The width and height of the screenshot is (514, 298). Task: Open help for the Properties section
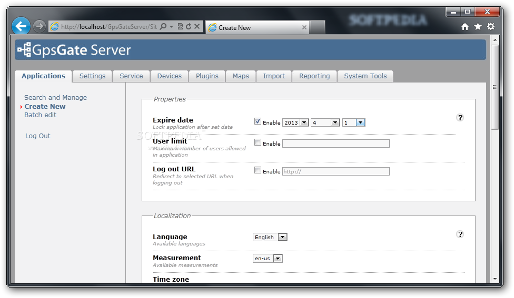click(x=460, y=118)
